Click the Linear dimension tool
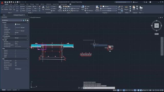The width and height of the screenshot is (164, 92). [53, 6]
